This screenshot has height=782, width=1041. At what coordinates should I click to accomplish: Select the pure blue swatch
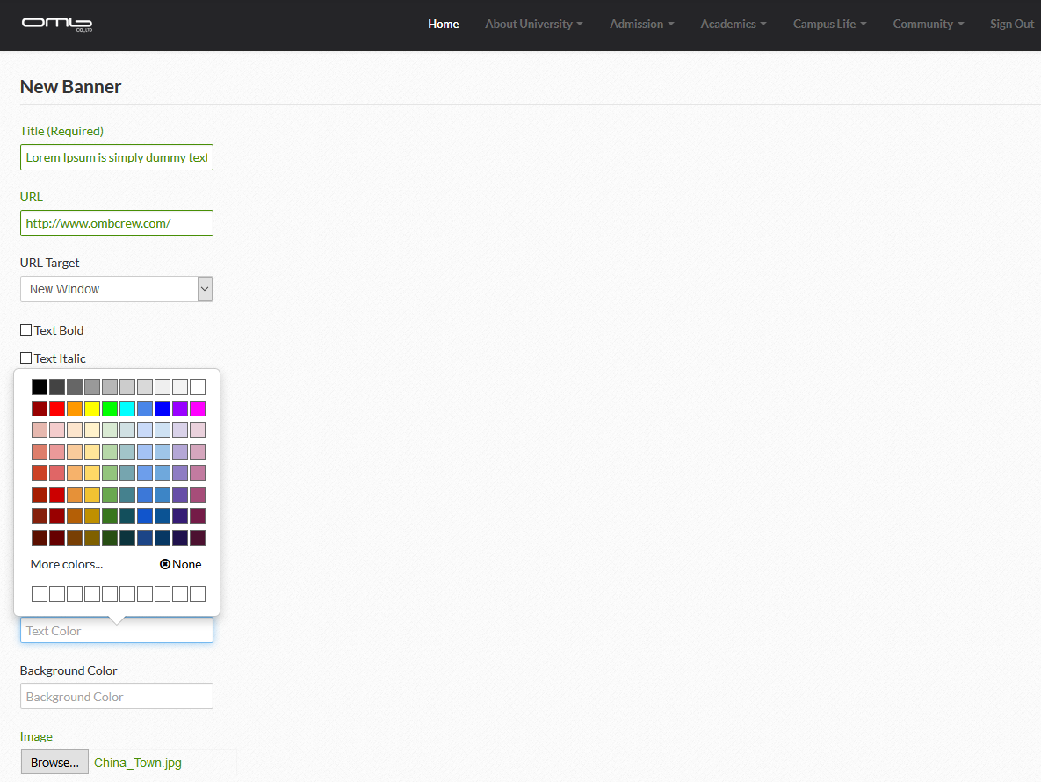[x=163, y=409]
